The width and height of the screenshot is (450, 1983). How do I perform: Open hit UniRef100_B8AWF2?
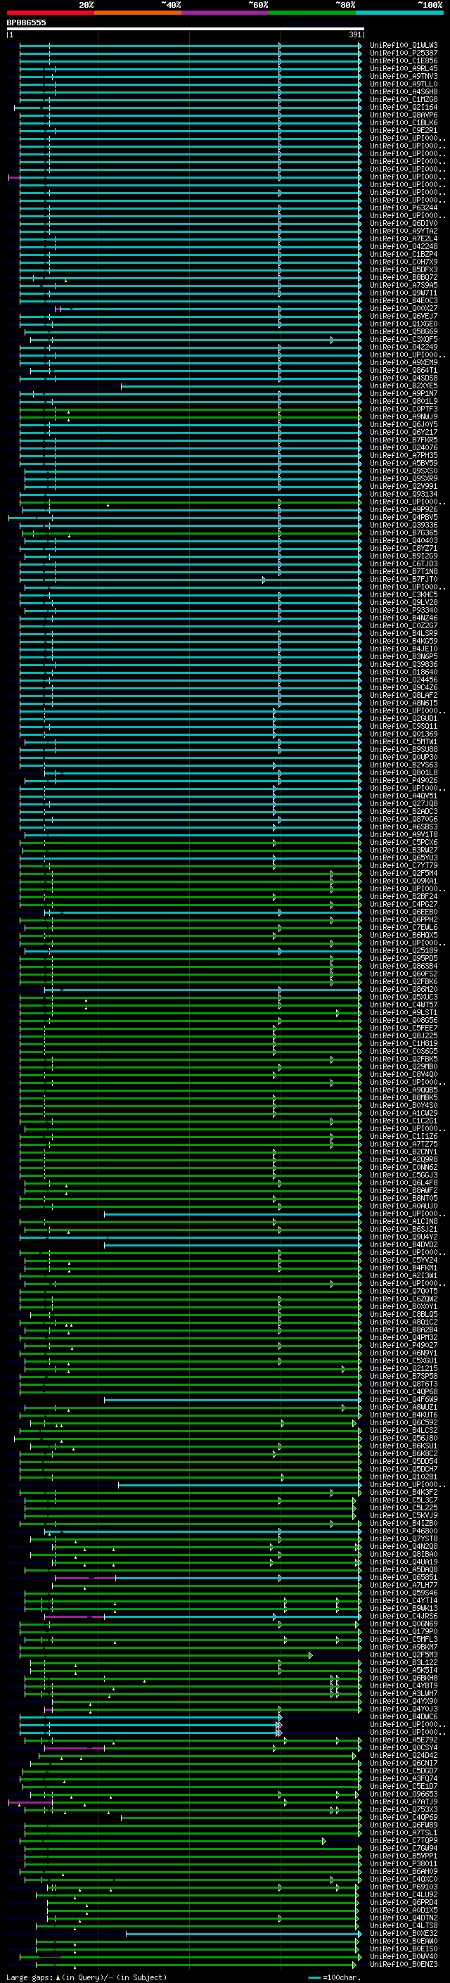click(403, 1191)
